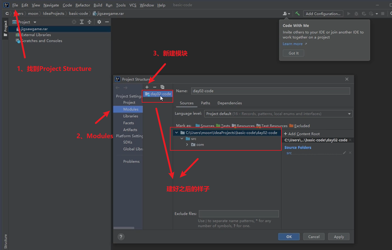
Task: Click the forward arrow in Project Structure
Action: [x=125, y=88]
